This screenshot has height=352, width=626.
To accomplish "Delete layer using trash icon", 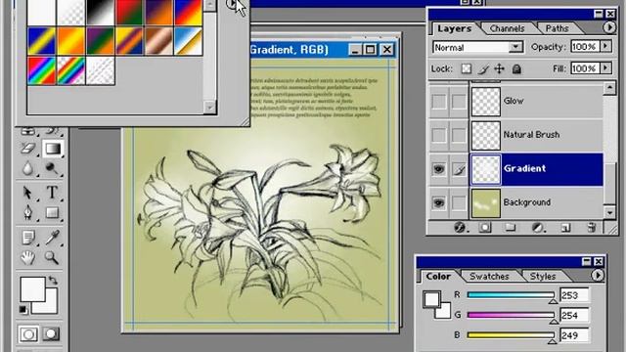I will tap(591, 228).
